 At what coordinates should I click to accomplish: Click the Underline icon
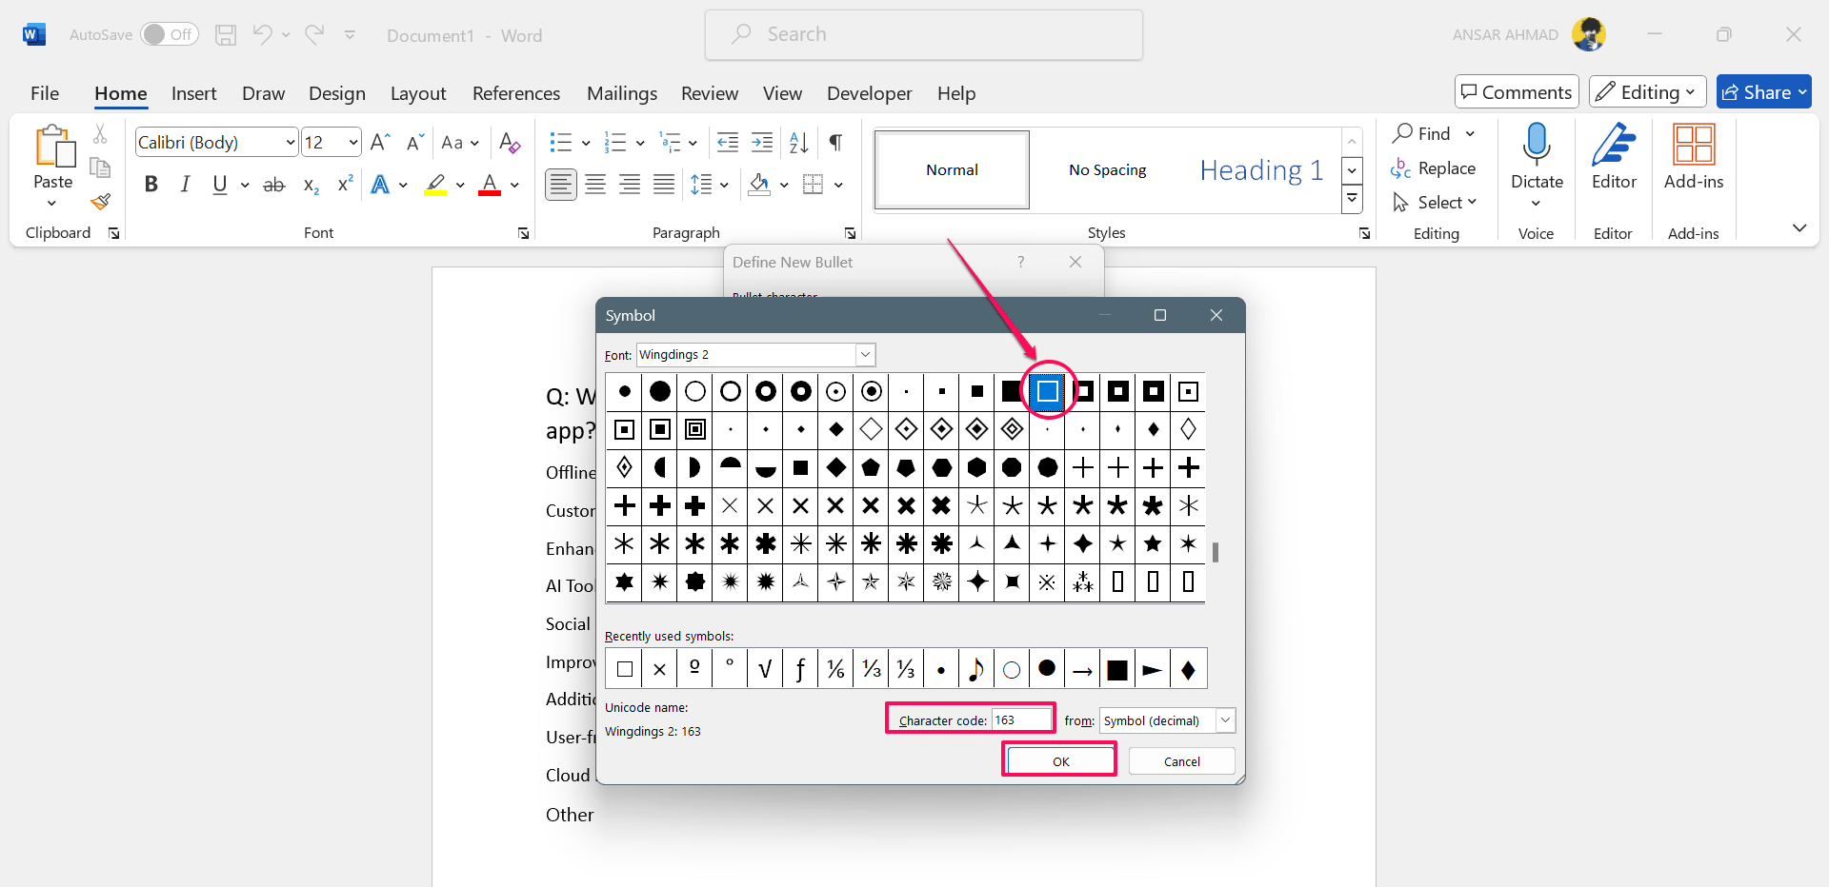tap(220, 185)
